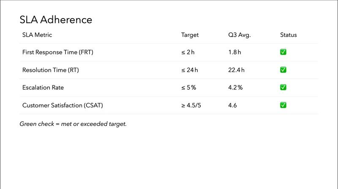338x189 pixels.
Task: Select the Customer Satisfaction (CSAT) cell
Action: pos(63,105)
